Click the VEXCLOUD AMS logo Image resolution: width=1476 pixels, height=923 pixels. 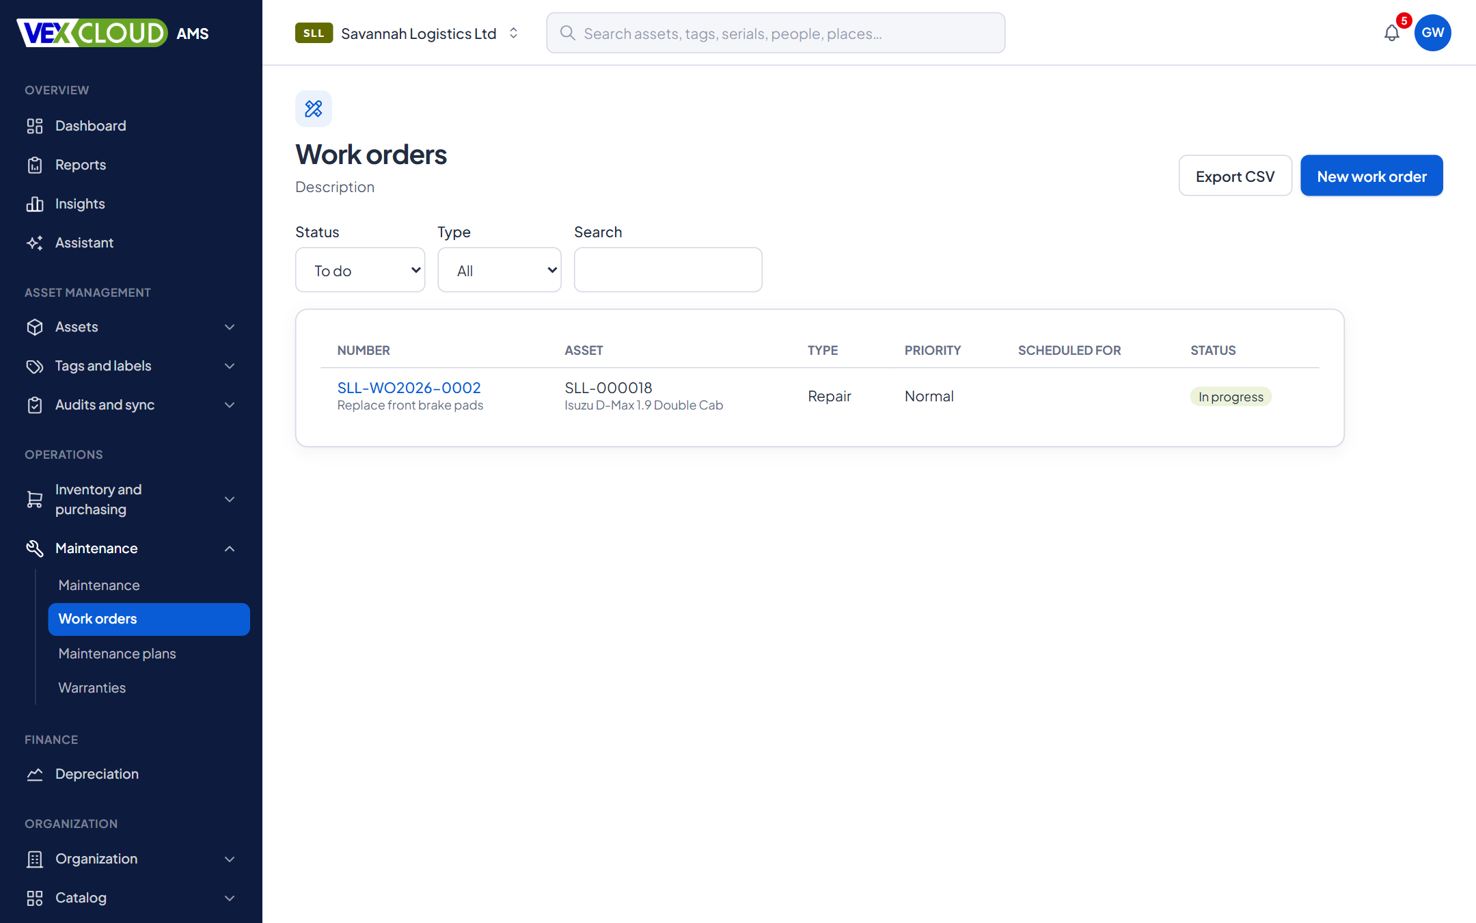[x=113, y=33]
